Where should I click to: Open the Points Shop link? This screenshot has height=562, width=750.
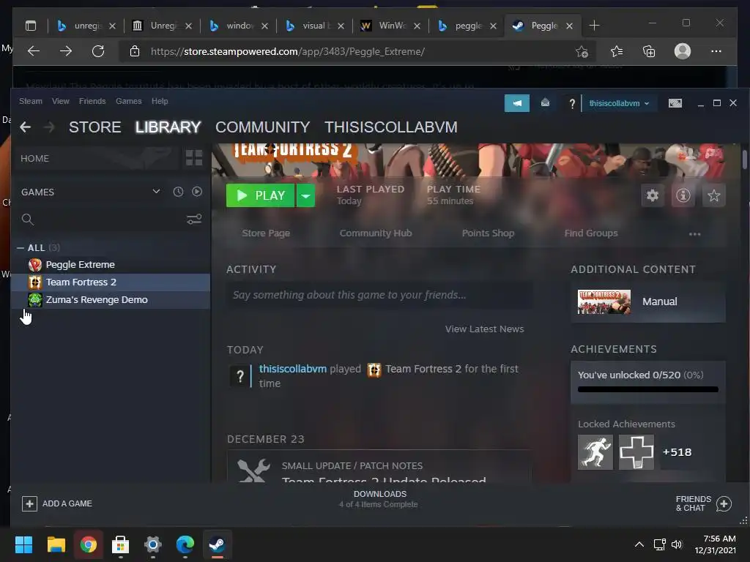(x=488, y=233)
